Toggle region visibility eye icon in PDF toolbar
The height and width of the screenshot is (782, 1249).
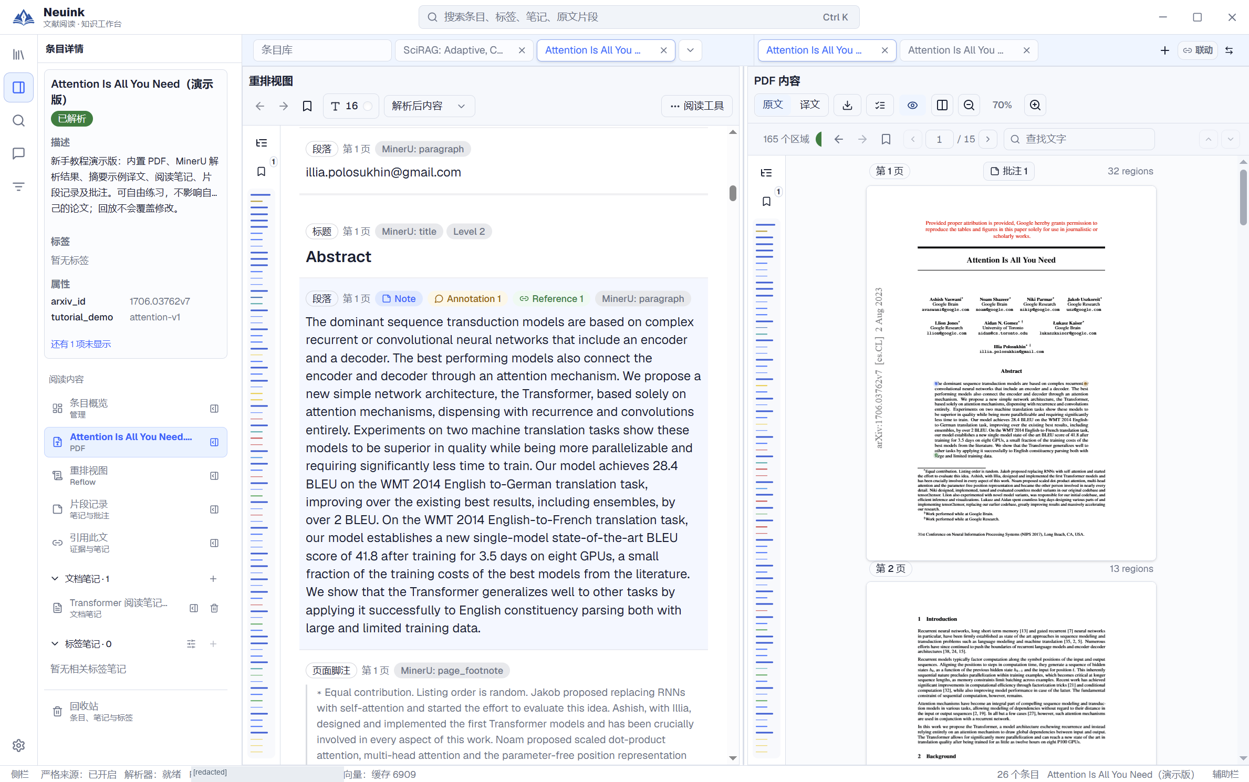[912, 105]
